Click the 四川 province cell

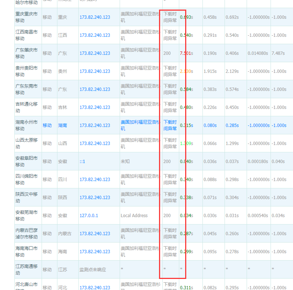[x=63, y=180]
